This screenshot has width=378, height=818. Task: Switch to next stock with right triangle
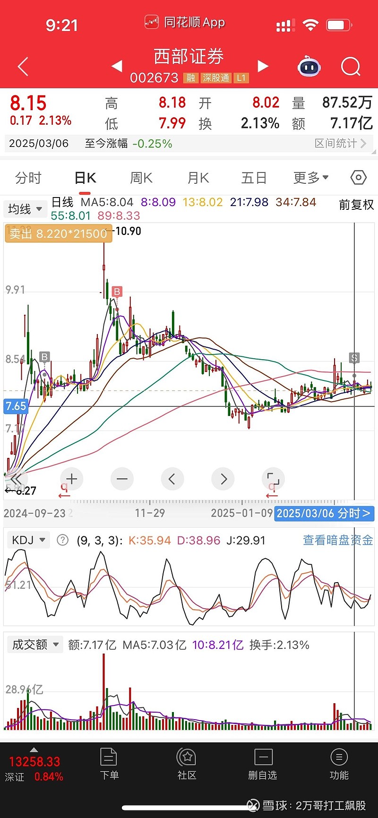(x=263, y=66)
